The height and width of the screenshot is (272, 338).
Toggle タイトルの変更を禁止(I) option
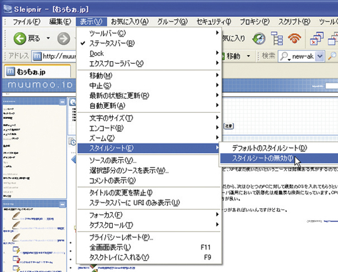pos(149,193)
